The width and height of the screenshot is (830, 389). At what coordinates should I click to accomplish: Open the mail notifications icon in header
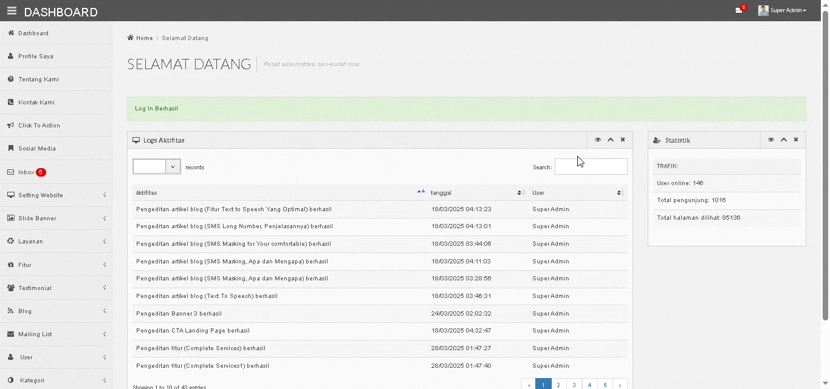pos(739,10)
